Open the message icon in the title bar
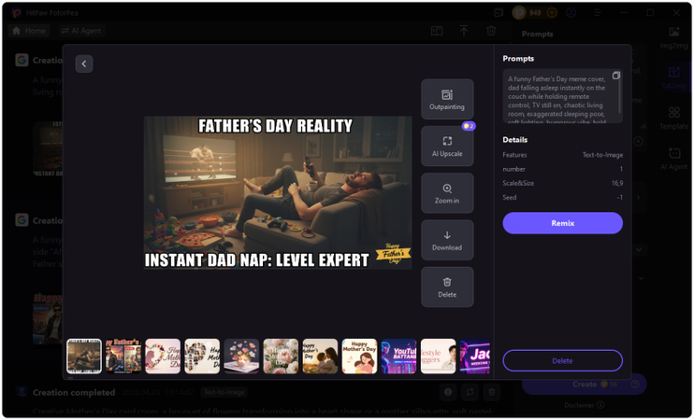 [499, 13]
